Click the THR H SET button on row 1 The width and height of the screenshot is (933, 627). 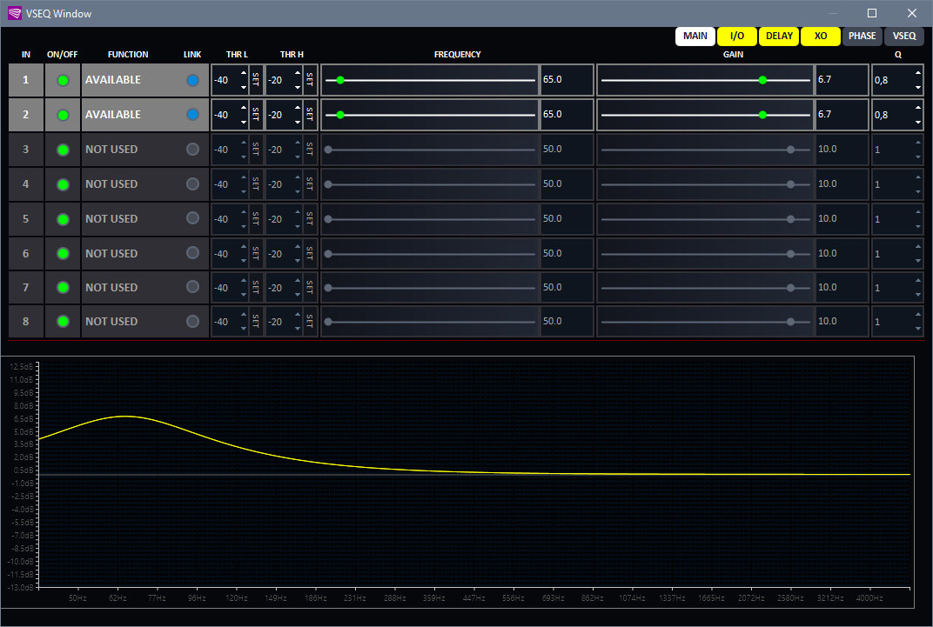pyautogui.click(x=310, y=80)
